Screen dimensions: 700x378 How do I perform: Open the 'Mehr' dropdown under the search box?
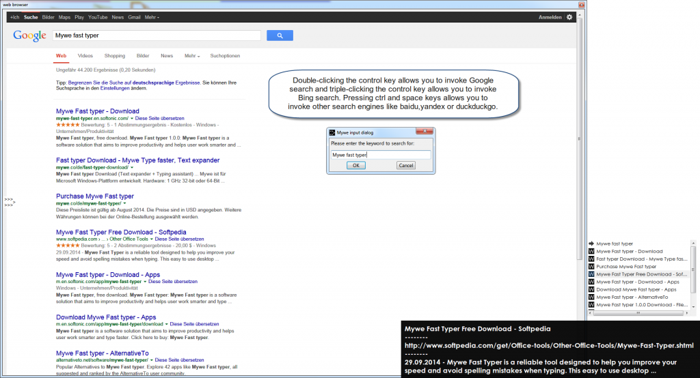tap(192, 56)
